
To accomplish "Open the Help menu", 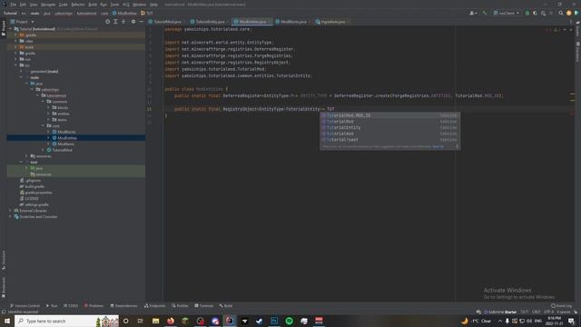I will (153, 5).
